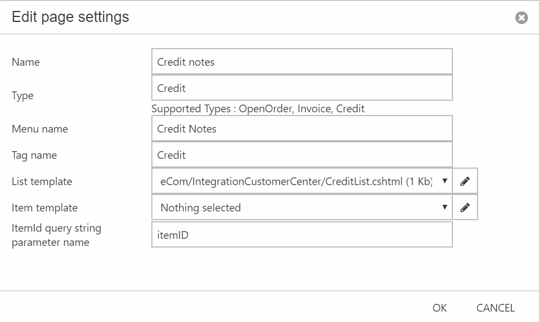Image resolution: width=539 pixels, height=322 pixels.
Task: Confirm changes with the OK button
Action: 440,308
